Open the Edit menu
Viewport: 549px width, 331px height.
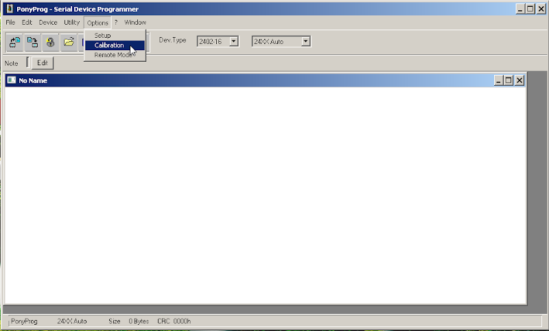[27, 23]
